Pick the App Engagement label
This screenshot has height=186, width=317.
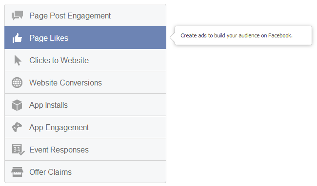(59, 127)
